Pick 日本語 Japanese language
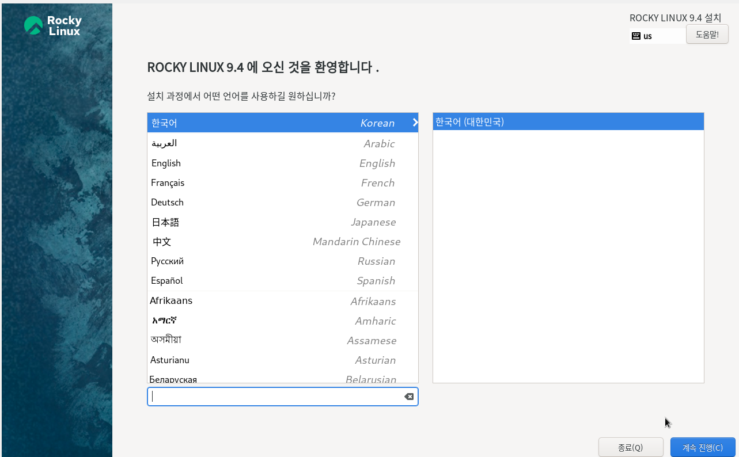The width and height of the screenshot is (739, 457). tap(282, 222)
